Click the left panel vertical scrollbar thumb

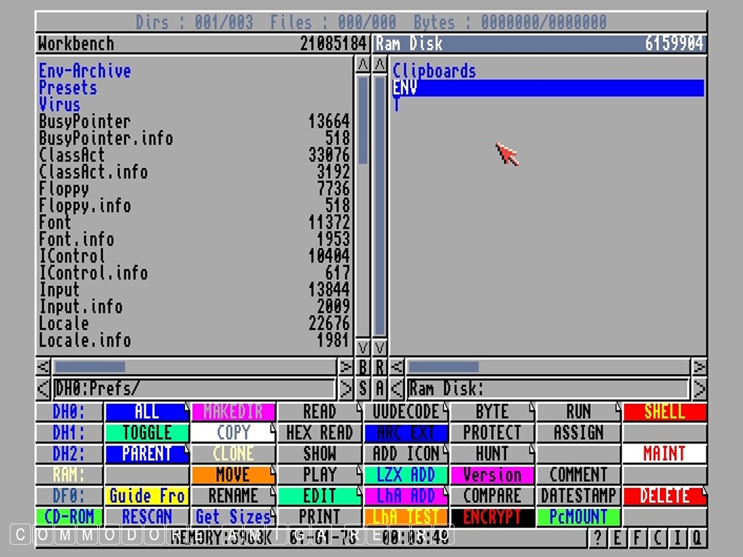(x=363, y=118)
